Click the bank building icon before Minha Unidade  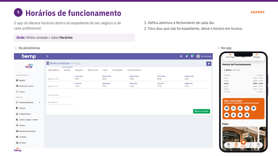[x=48, y=63]
